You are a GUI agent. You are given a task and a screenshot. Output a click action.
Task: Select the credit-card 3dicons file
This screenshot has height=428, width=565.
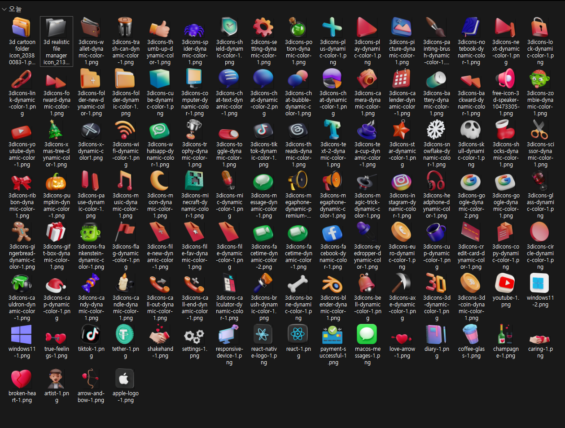[471, 246]
